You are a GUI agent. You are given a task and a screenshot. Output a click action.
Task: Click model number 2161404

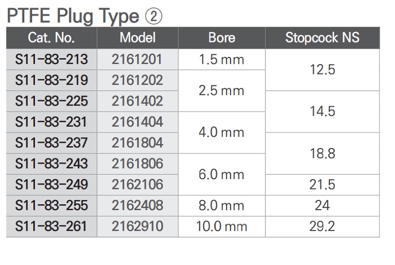pos(137,122)
